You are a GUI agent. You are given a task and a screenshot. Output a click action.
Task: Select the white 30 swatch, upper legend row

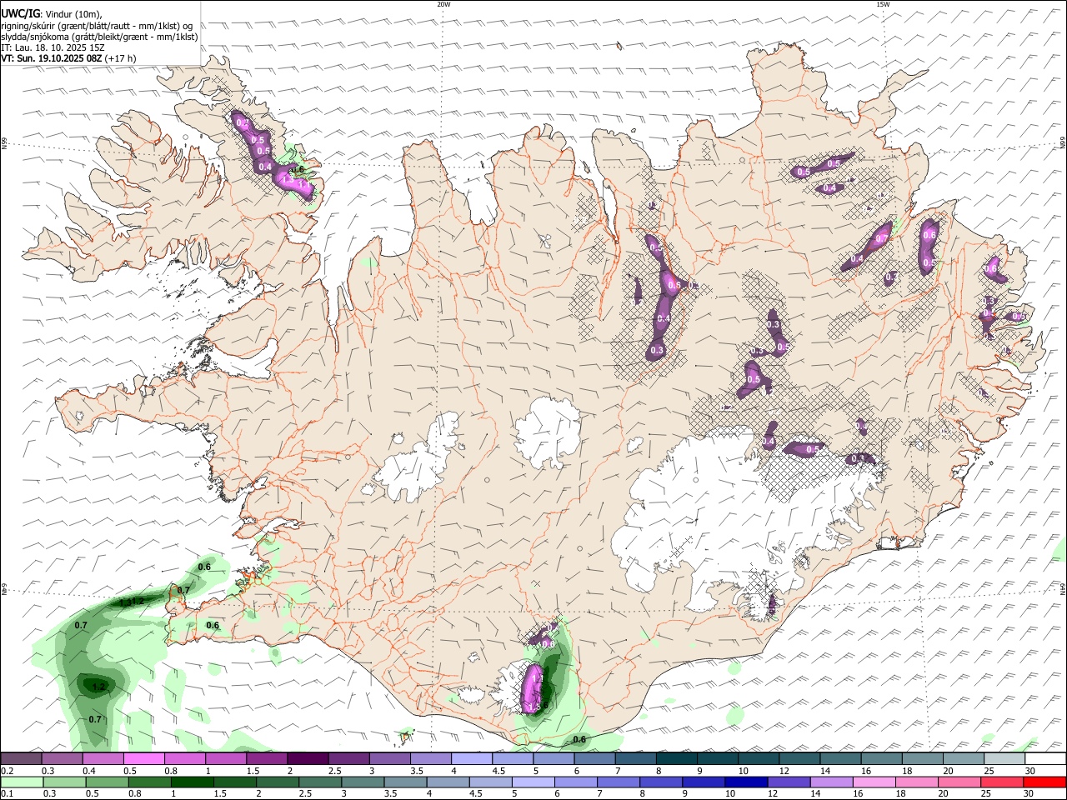[x=1045, y=759]
